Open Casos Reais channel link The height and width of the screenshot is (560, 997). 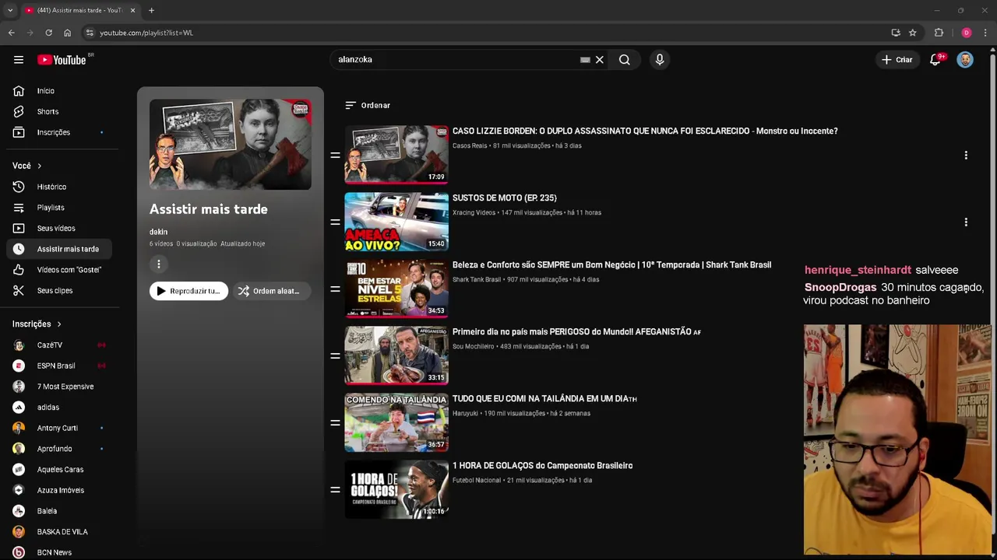470,145
